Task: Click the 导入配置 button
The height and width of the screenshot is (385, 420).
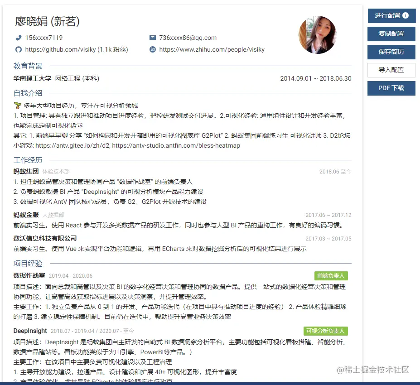Action: (391, 70)
